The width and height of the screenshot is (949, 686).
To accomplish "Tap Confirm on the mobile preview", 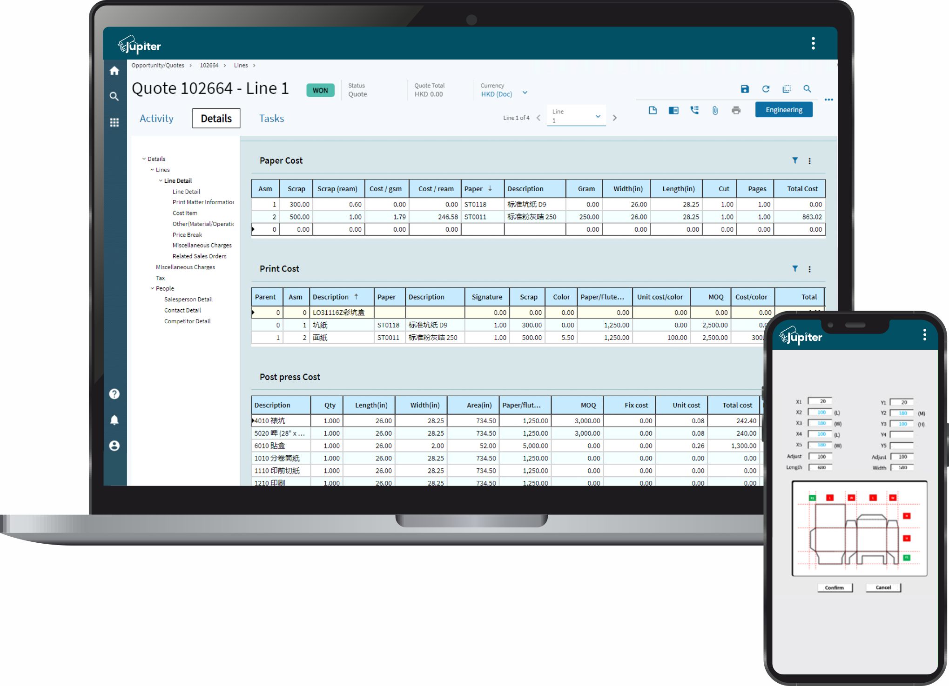I will 835,587.
